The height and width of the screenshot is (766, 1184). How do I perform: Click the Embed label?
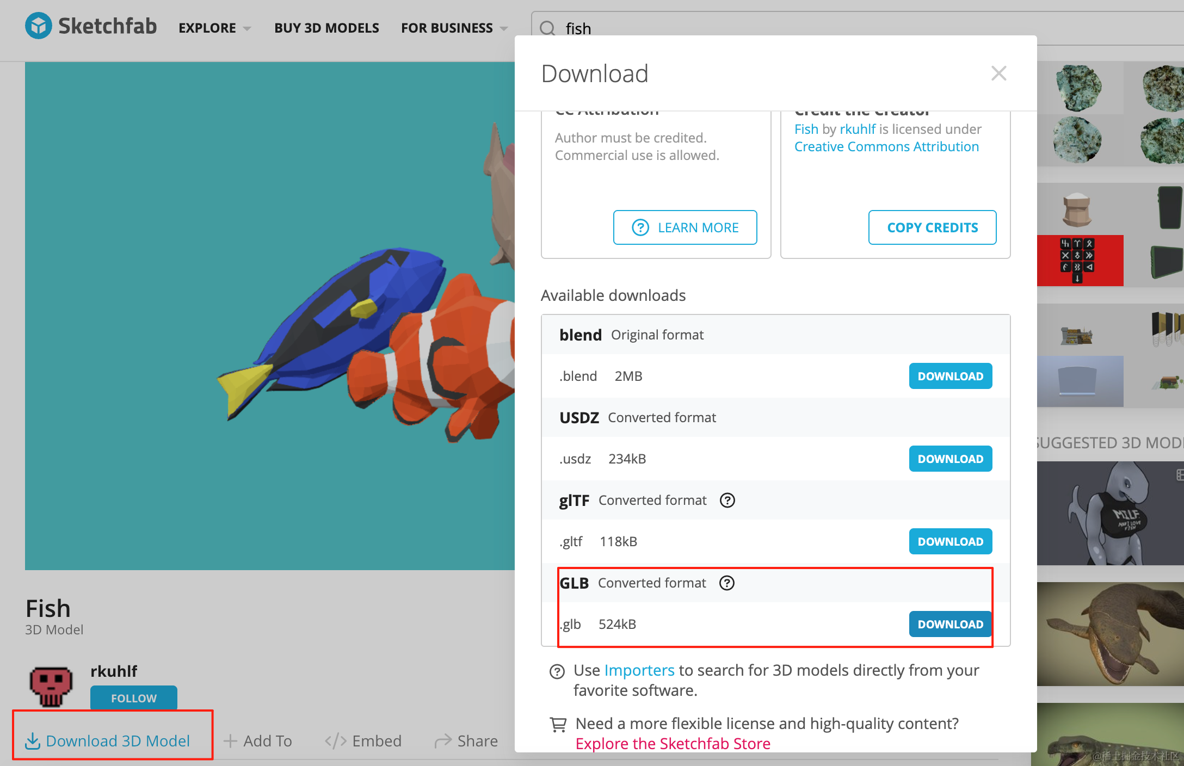point(377,741)
